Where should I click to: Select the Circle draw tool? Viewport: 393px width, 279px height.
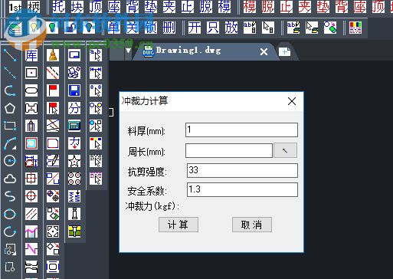[10, 161]
